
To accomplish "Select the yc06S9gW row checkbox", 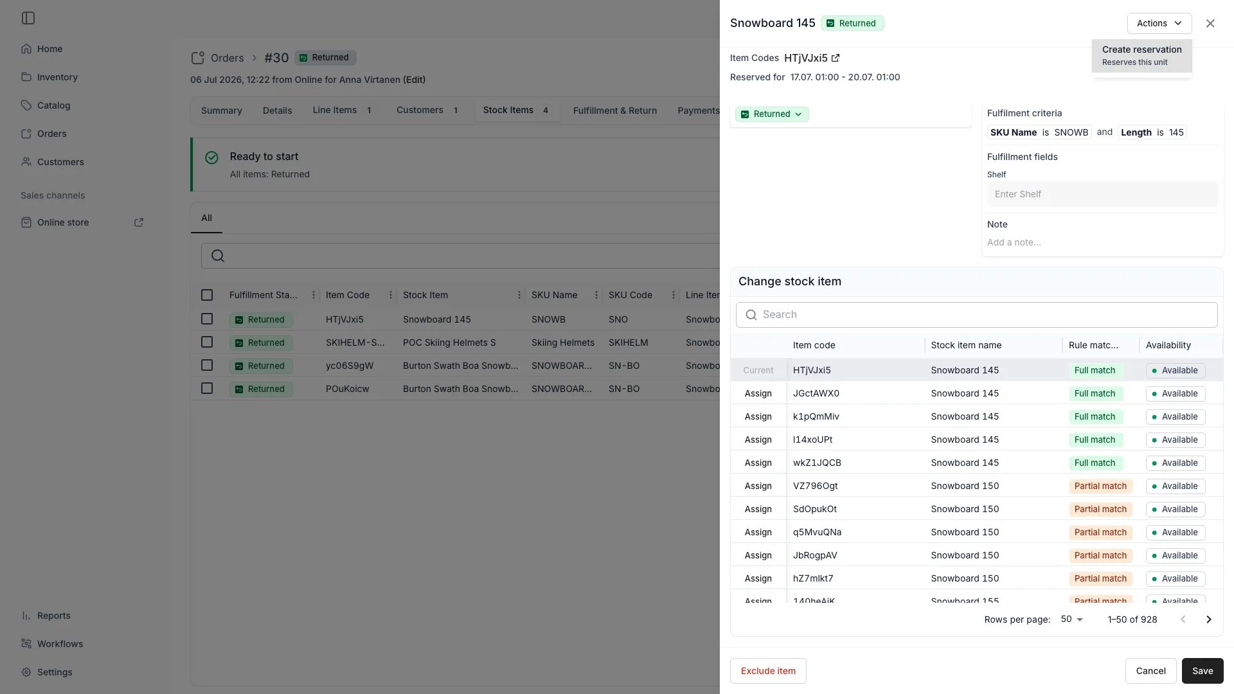I will click(x=207, y=366).
